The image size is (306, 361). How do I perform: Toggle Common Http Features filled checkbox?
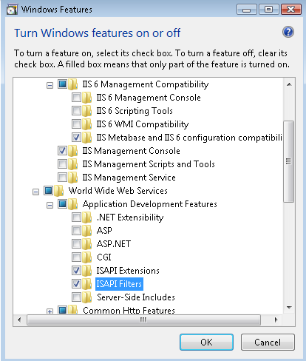pyautogui.click(x=62, y=310)
